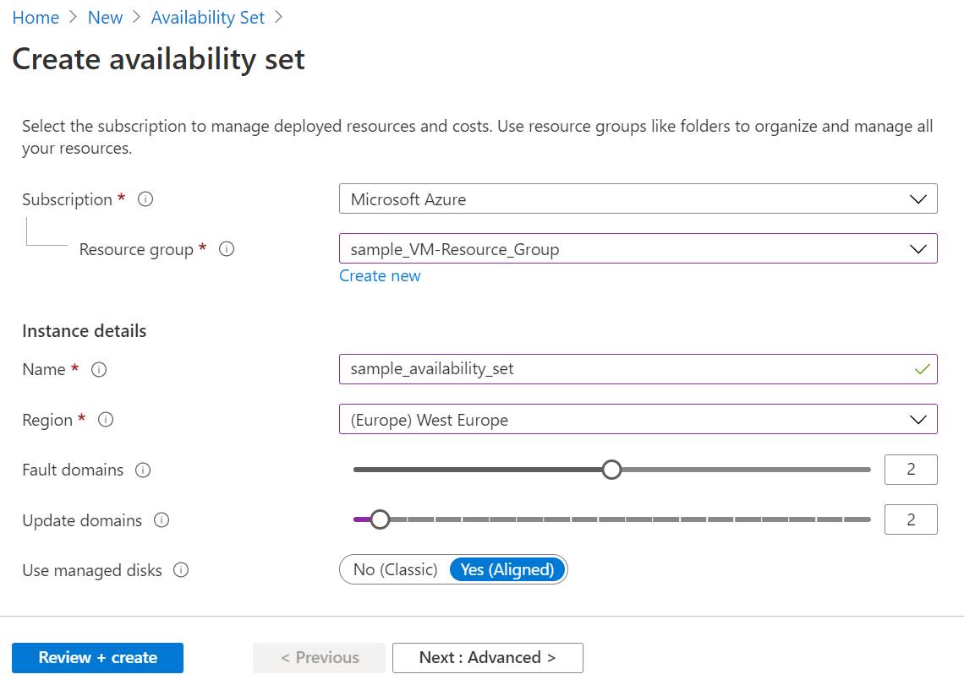Viewport: 964px width, 696px height.
Task: Click info icon beside Use managed disks
Action: tap(181, 570)
